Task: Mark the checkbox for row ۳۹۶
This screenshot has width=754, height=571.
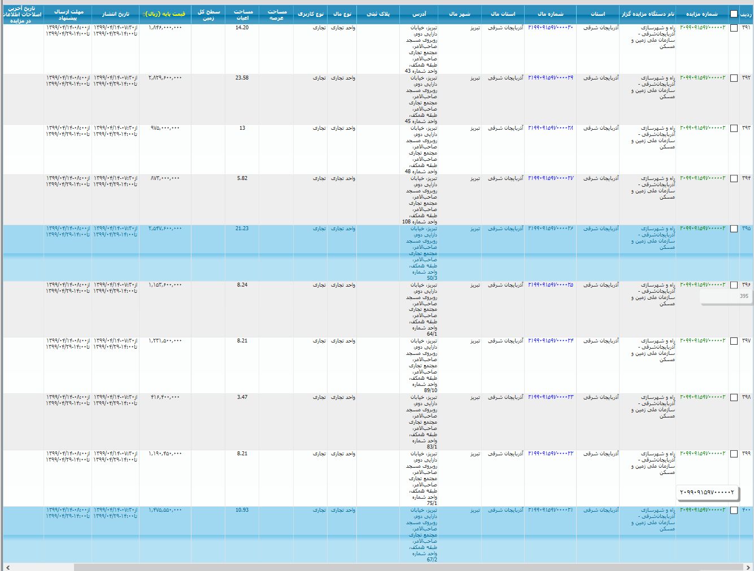Action: pyautogui.click(x=734, y=285)
